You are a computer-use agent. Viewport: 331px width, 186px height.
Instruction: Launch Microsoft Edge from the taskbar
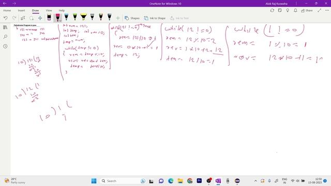171,181
